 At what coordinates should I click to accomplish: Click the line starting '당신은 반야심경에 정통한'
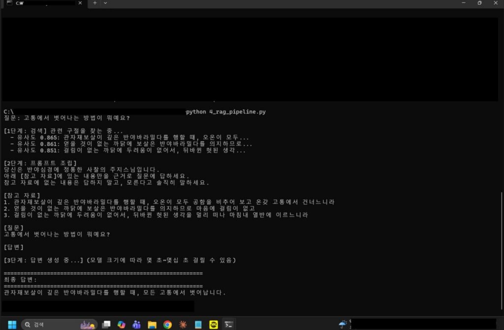point(82,169)
